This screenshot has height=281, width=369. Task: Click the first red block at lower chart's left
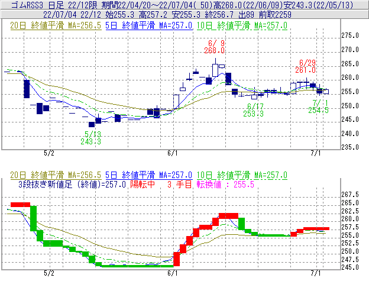[21, 205]
